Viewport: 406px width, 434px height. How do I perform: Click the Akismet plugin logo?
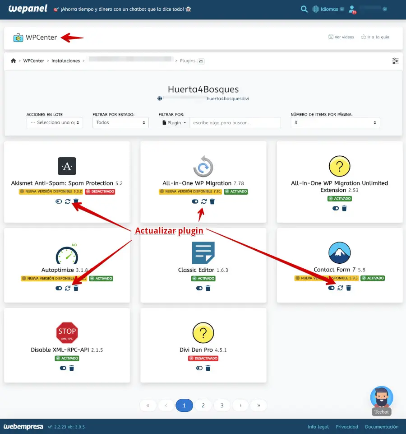tap(67, 166)
